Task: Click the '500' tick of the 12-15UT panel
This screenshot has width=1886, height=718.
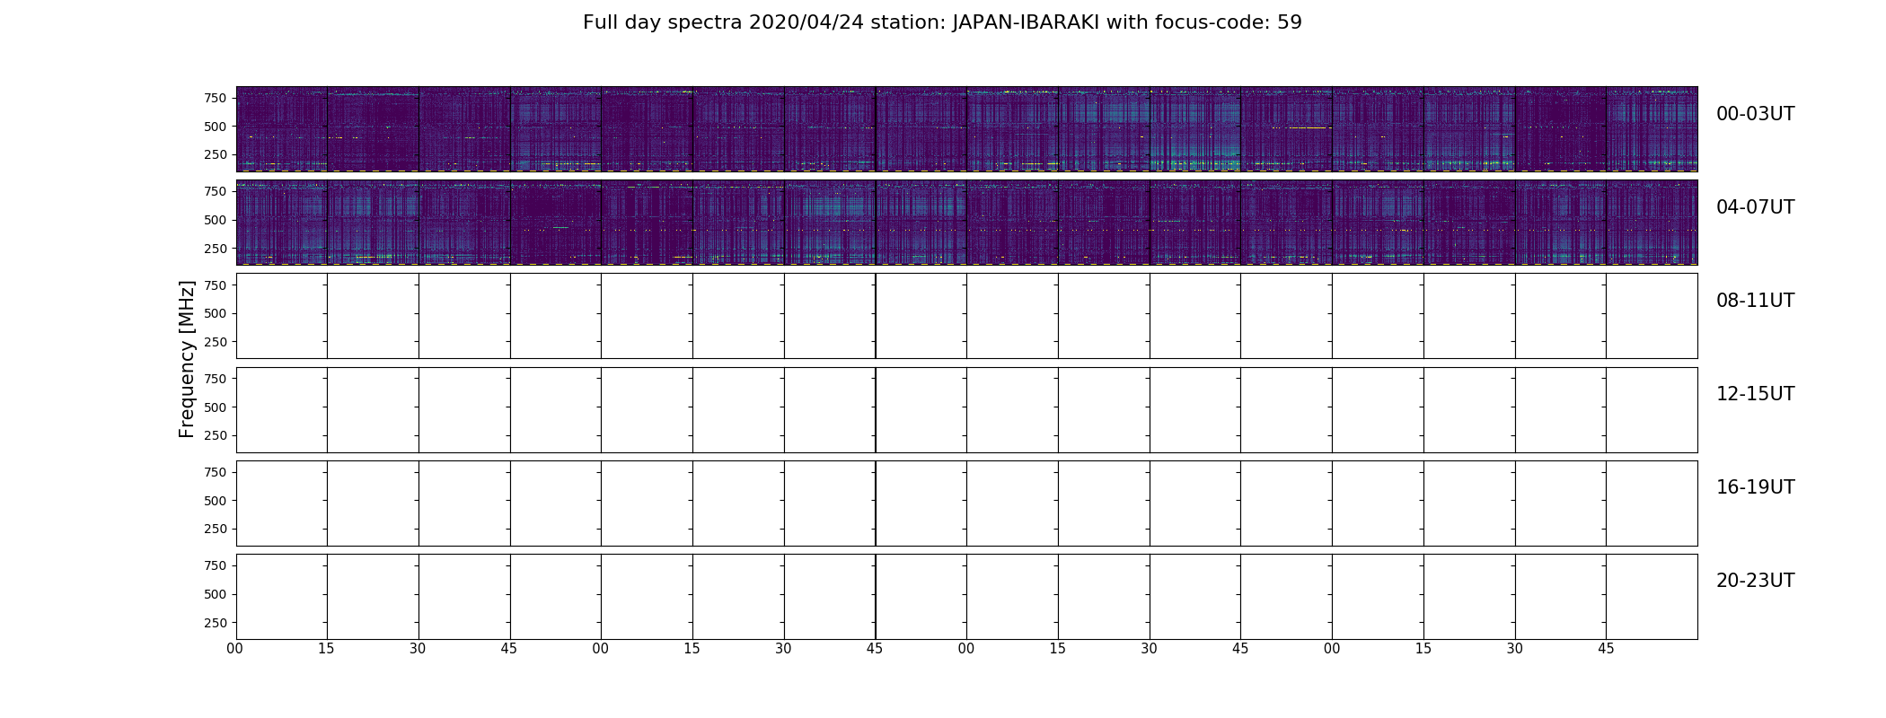Action: click(x=216, y=407)
